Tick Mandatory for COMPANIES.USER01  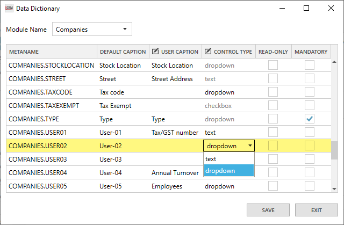pos(310,132)
